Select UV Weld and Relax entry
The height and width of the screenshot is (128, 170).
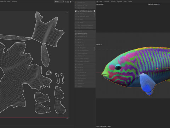click(x=85, y=16)
